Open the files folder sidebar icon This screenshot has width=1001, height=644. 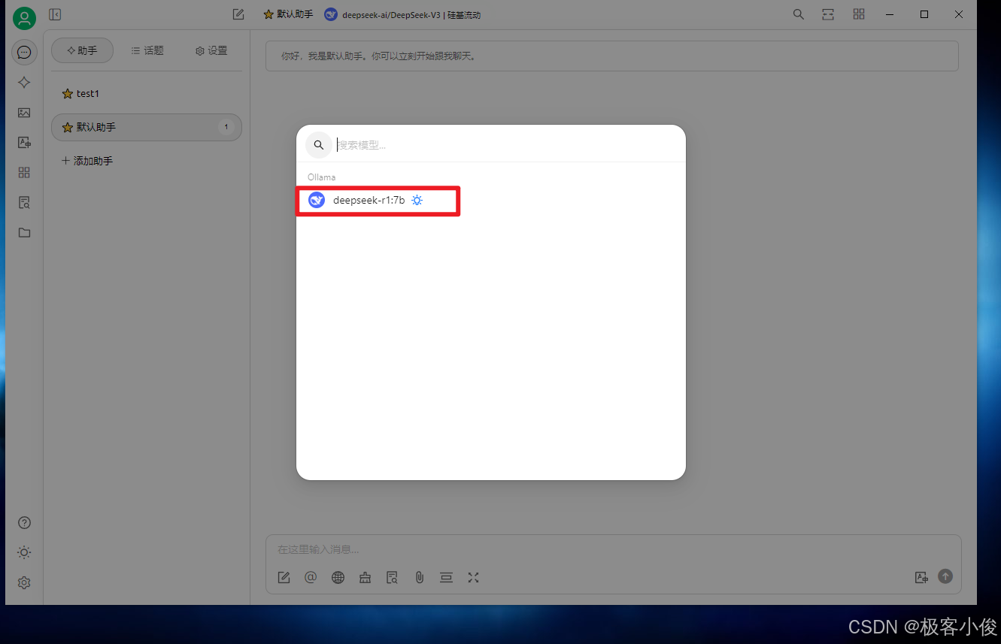pyautogui.click(x=24, y=233)
